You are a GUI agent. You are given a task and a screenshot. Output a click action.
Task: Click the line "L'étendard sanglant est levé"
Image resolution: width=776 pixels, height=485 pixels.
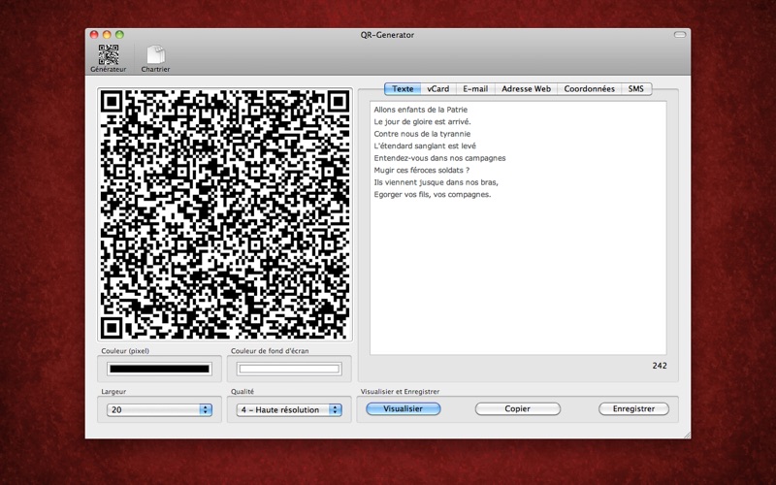(425, 146)
